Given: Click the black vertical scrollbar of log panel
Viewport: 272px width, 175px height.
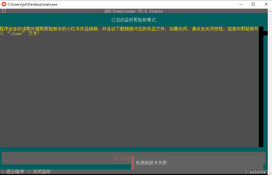Looking at the screenshot, I should (261, 89).
